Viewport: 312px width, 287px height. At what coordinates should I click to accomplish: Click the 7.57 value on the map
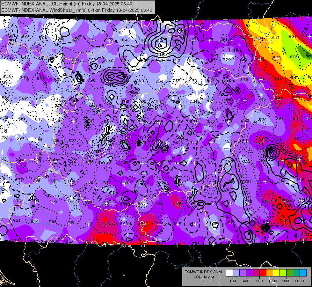click(176, 81)
